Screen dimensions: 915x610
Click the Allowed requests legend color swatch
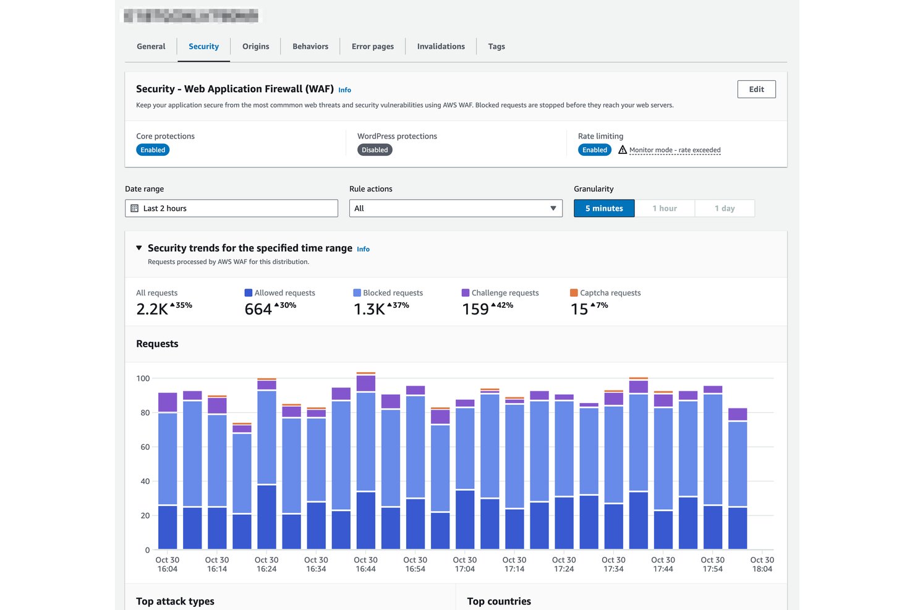coord(249,293)
